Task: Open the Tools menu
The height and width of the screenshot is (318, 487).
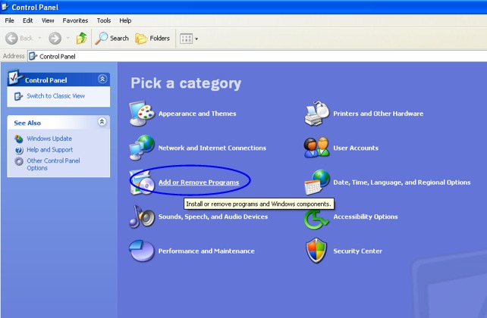Action: click(104, 20)
